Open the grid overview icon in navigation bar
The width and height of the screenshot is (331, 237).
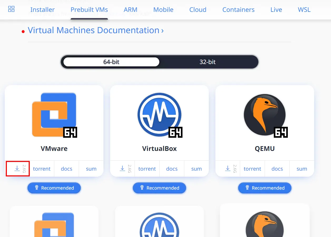pyautogui.click(x=11, y=9)
